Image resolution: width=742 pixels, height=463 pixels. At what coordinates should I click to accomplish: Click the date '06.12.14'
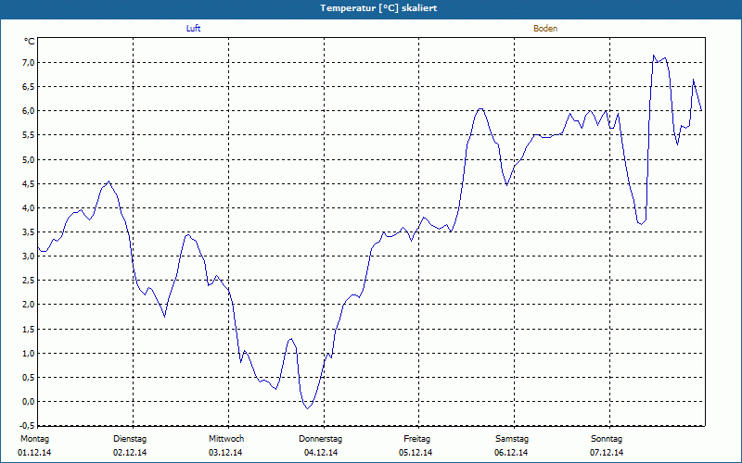[511, 453]
